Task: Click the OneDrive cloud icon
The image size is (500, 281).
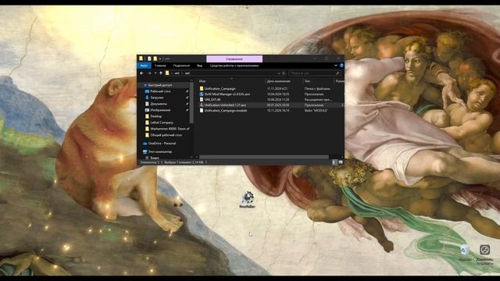Action: [145, 144]
